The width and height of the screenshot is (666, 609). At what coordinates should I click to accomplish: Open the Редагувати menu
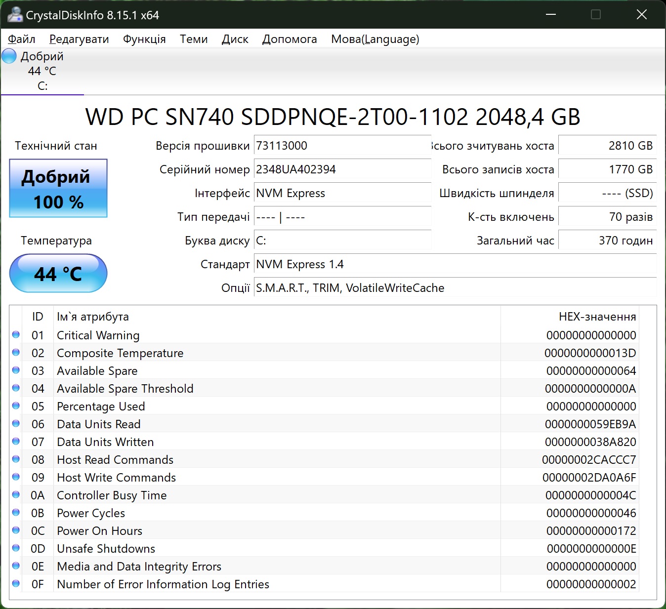[x=79, y=39]
